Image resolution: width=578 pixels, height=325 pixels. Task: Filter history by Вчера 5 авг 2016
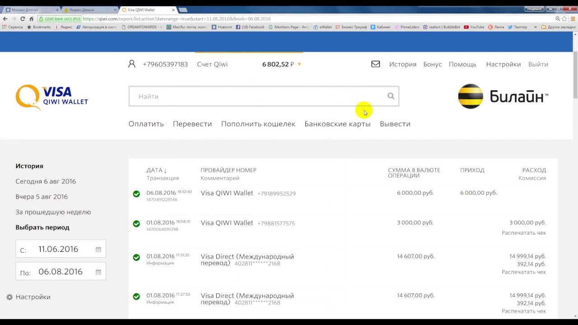click(x=42, y=196)
